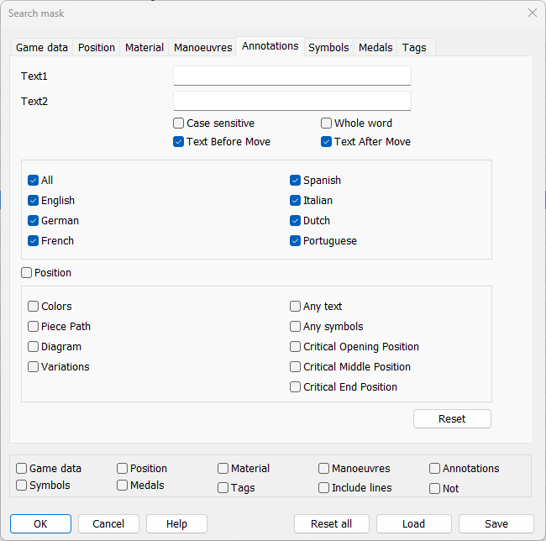Open the Tags tab
This screenshot has width=546, height=541.
pyautogui.click(x=414, y=47)
